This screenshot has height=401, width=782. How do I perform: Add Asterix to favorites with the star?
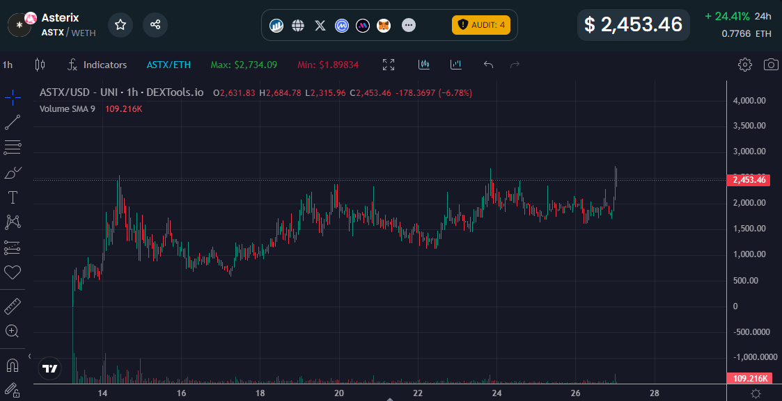[x=120, y=25]
